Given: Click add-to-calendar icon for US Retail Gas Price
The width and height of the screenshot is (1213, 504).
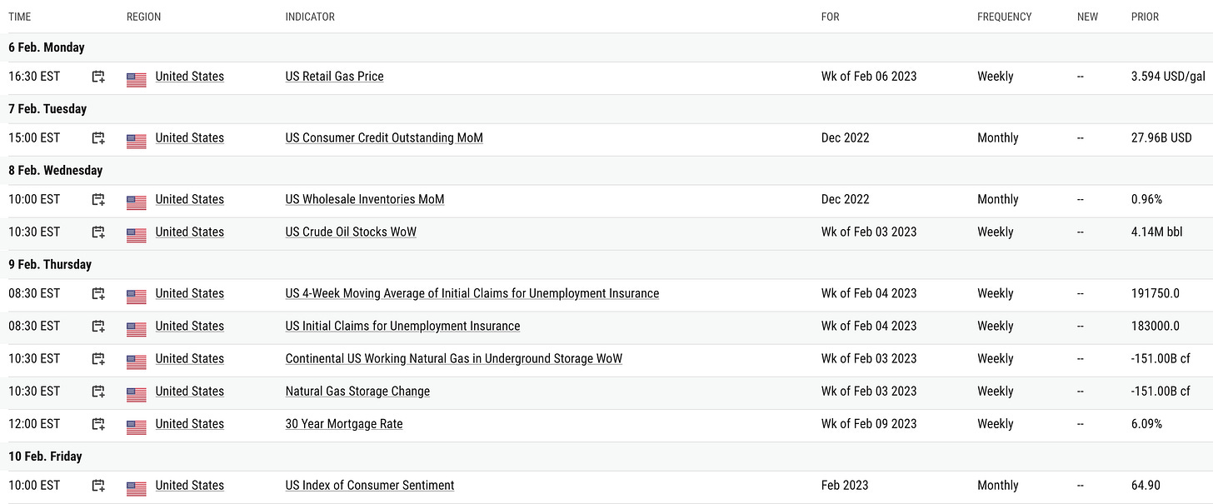Looking at the screenshot, I should click(x=98, y=77).
